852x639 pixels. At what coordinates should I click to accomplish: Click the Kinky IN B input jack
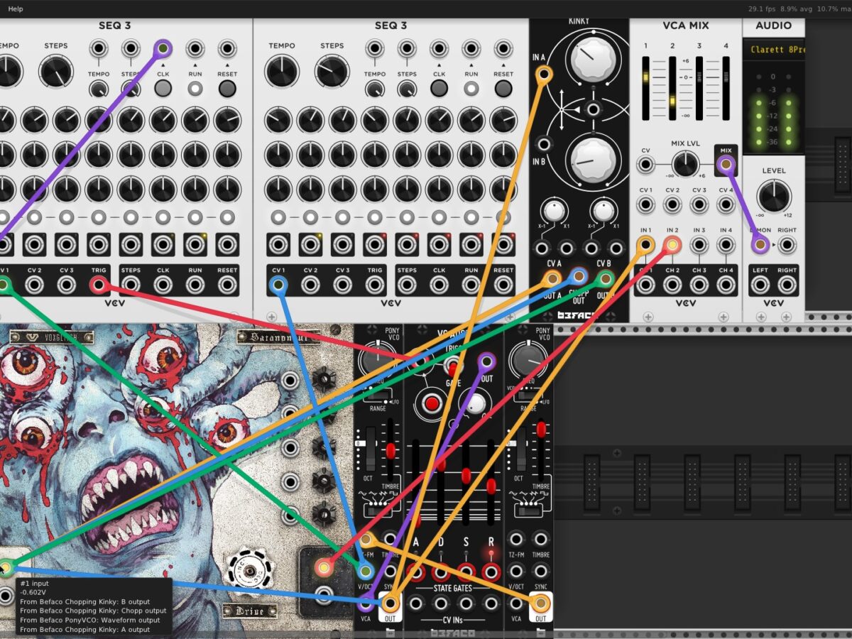click(x=544, y=145)
